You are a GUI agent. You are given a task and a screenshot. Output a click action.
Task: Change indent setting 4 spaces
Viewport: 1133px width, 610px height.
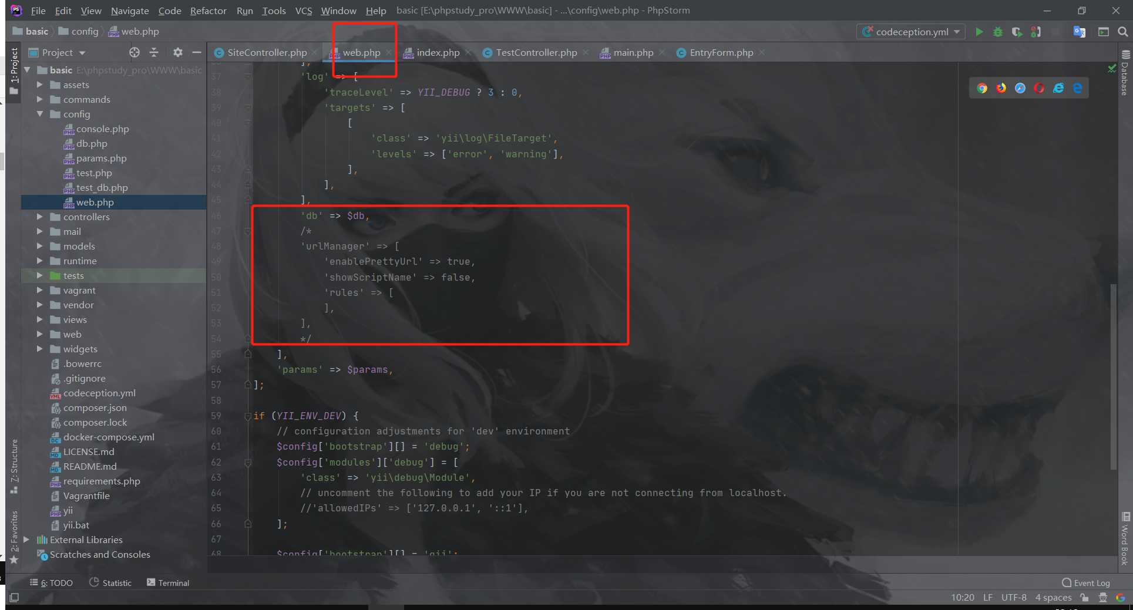(1053, 598)
